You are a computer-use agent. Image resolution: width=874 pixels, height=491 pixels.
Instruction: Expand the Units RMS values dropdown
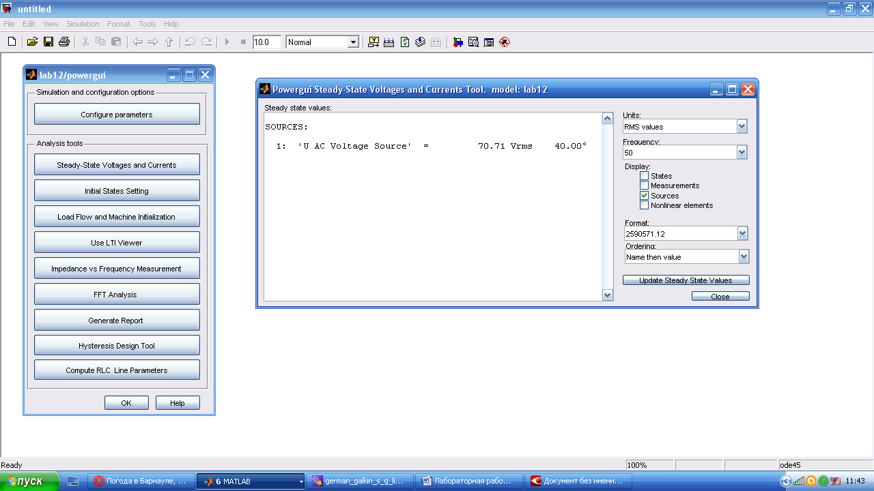(742, 127)
